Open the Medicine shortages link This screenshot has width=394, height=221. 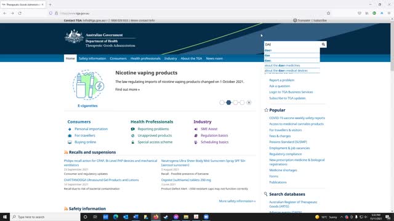click(x=283, y=170)
